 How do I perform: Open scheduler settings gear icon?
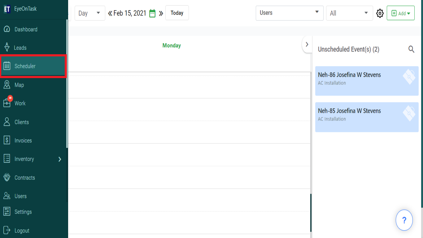(x=380, y=13)
